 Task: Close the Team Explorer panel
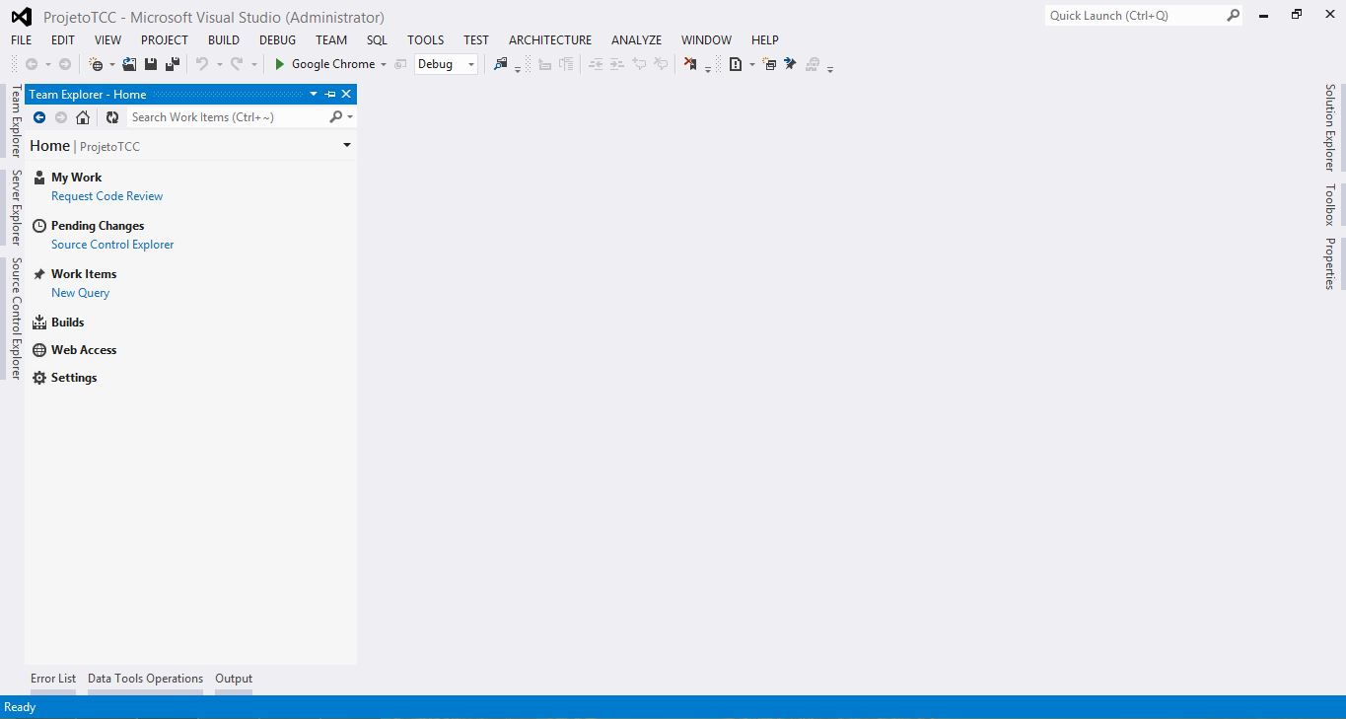pos(346,95)
